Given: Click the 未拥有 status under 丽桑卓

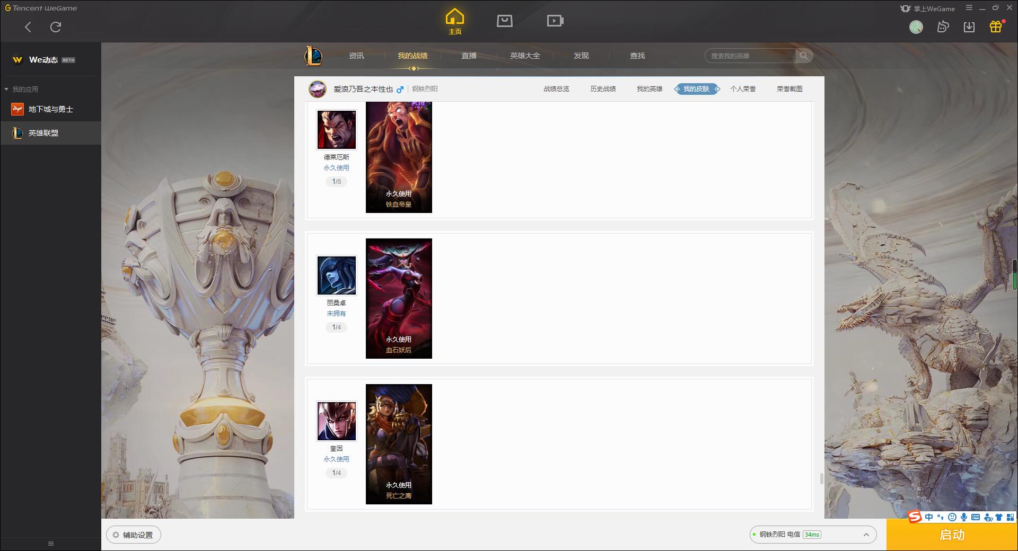Looking at the screenshot, I should pyautogui.click(x=336, y=314).
